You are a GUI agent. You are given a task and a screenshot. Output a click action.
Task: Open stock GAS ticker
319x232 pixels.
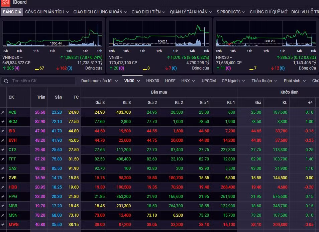coord(12,168)
